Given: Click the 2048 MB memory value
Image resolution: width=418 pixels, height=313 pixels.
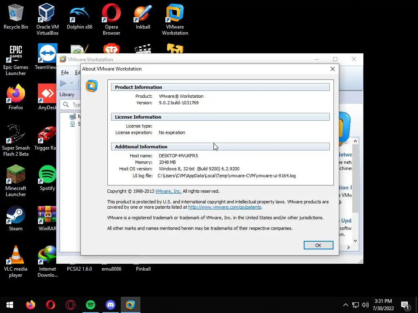Looking at the screenshot, I should point(167,162).
